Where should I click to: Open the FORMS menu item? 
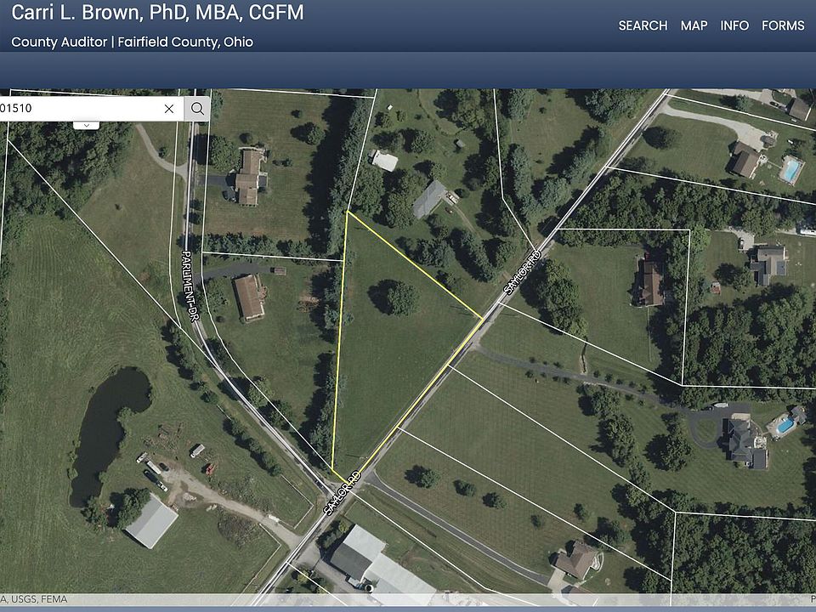(783, 25)
